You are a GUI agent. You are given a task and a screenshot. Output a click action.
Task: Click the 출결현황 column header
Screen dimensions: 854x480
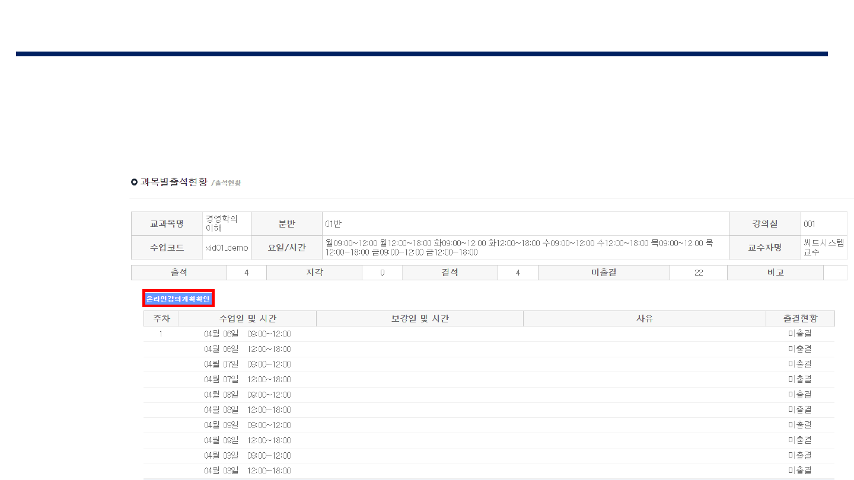pyautogui.click(x=800, y=319)
